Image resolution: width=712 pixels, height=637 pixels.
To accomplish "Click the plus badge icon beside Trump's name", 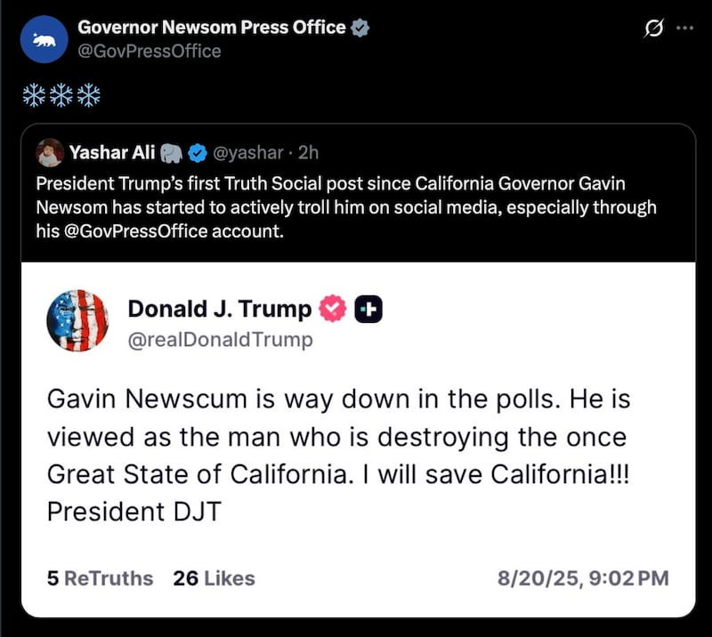I will click(368, 309).
